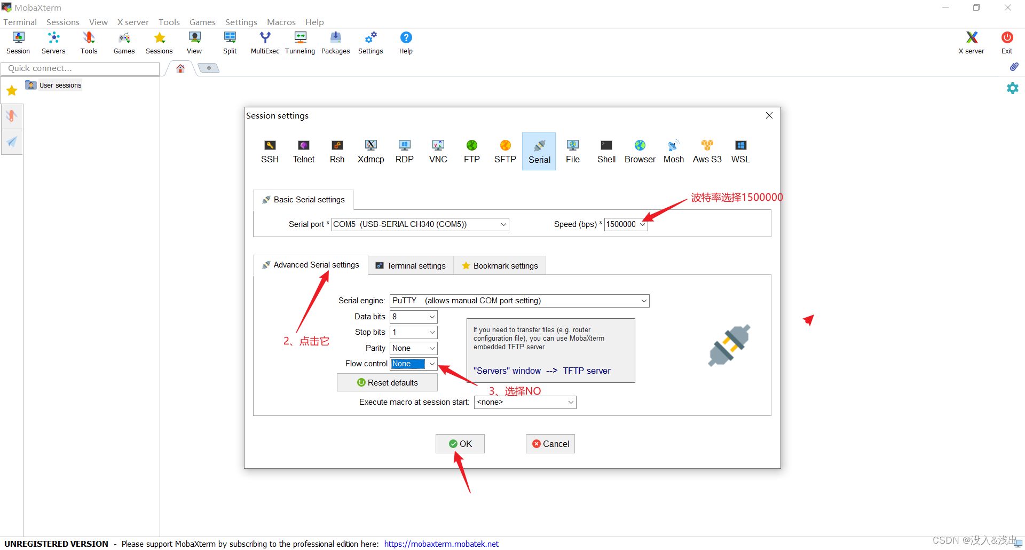Switch to Advanced Serial settings tab
This screenshot has width=1025, height=550.
tap(311, 265)
